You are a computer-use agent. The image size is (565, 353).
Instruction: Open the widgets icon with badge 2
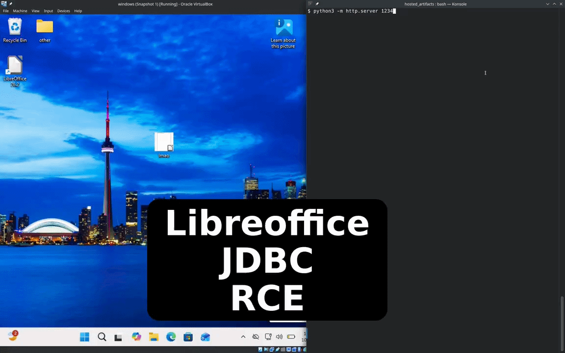pyautogui.click(x=13, y=336)
